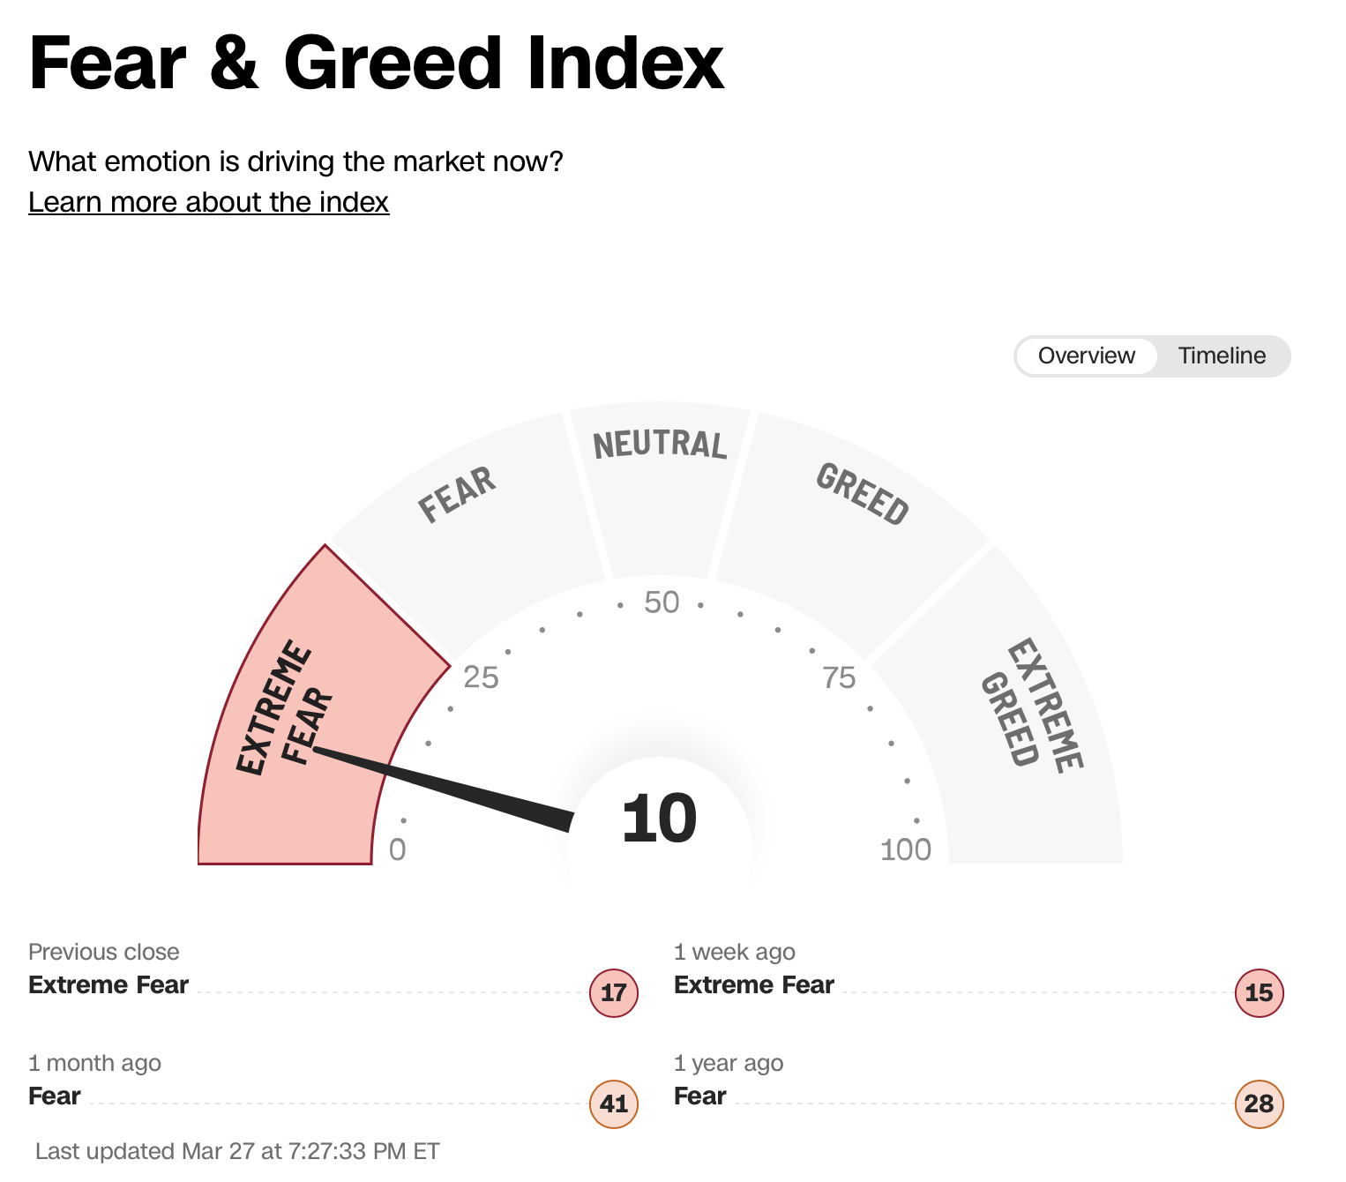Select the Overview view option

(1086, 355)
